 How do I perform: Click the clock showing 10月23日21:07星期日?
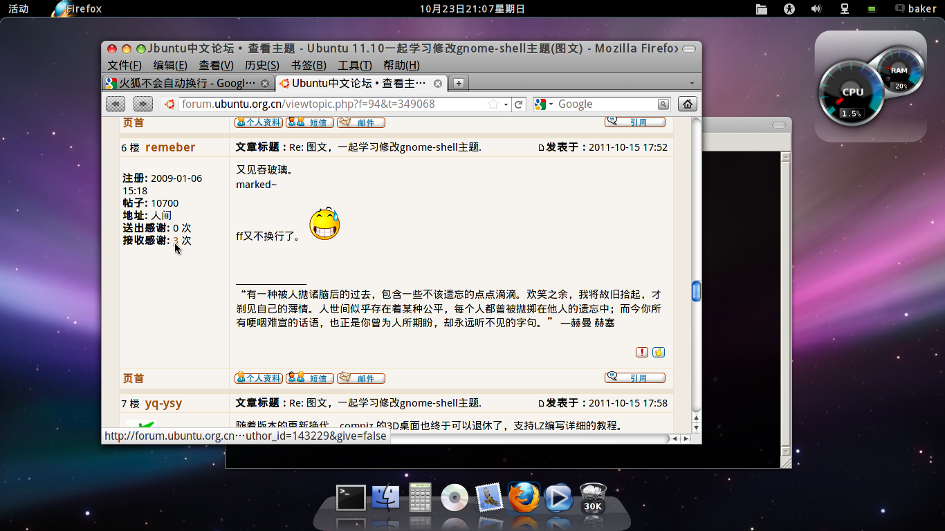coord(472,9)
